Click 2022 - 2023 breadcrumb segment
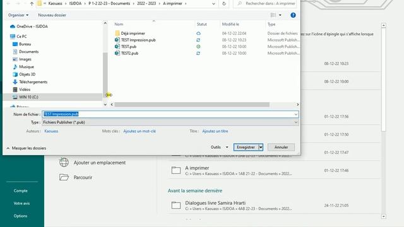 point(146,4)
